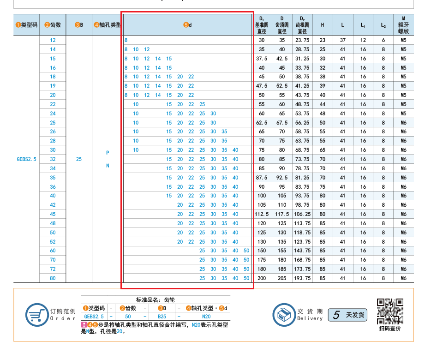Screen dimensions: 425x353
Task: Click D1 value 112.5 for 45 teeth
Action: pyautogui.click(x=262, y=214)
